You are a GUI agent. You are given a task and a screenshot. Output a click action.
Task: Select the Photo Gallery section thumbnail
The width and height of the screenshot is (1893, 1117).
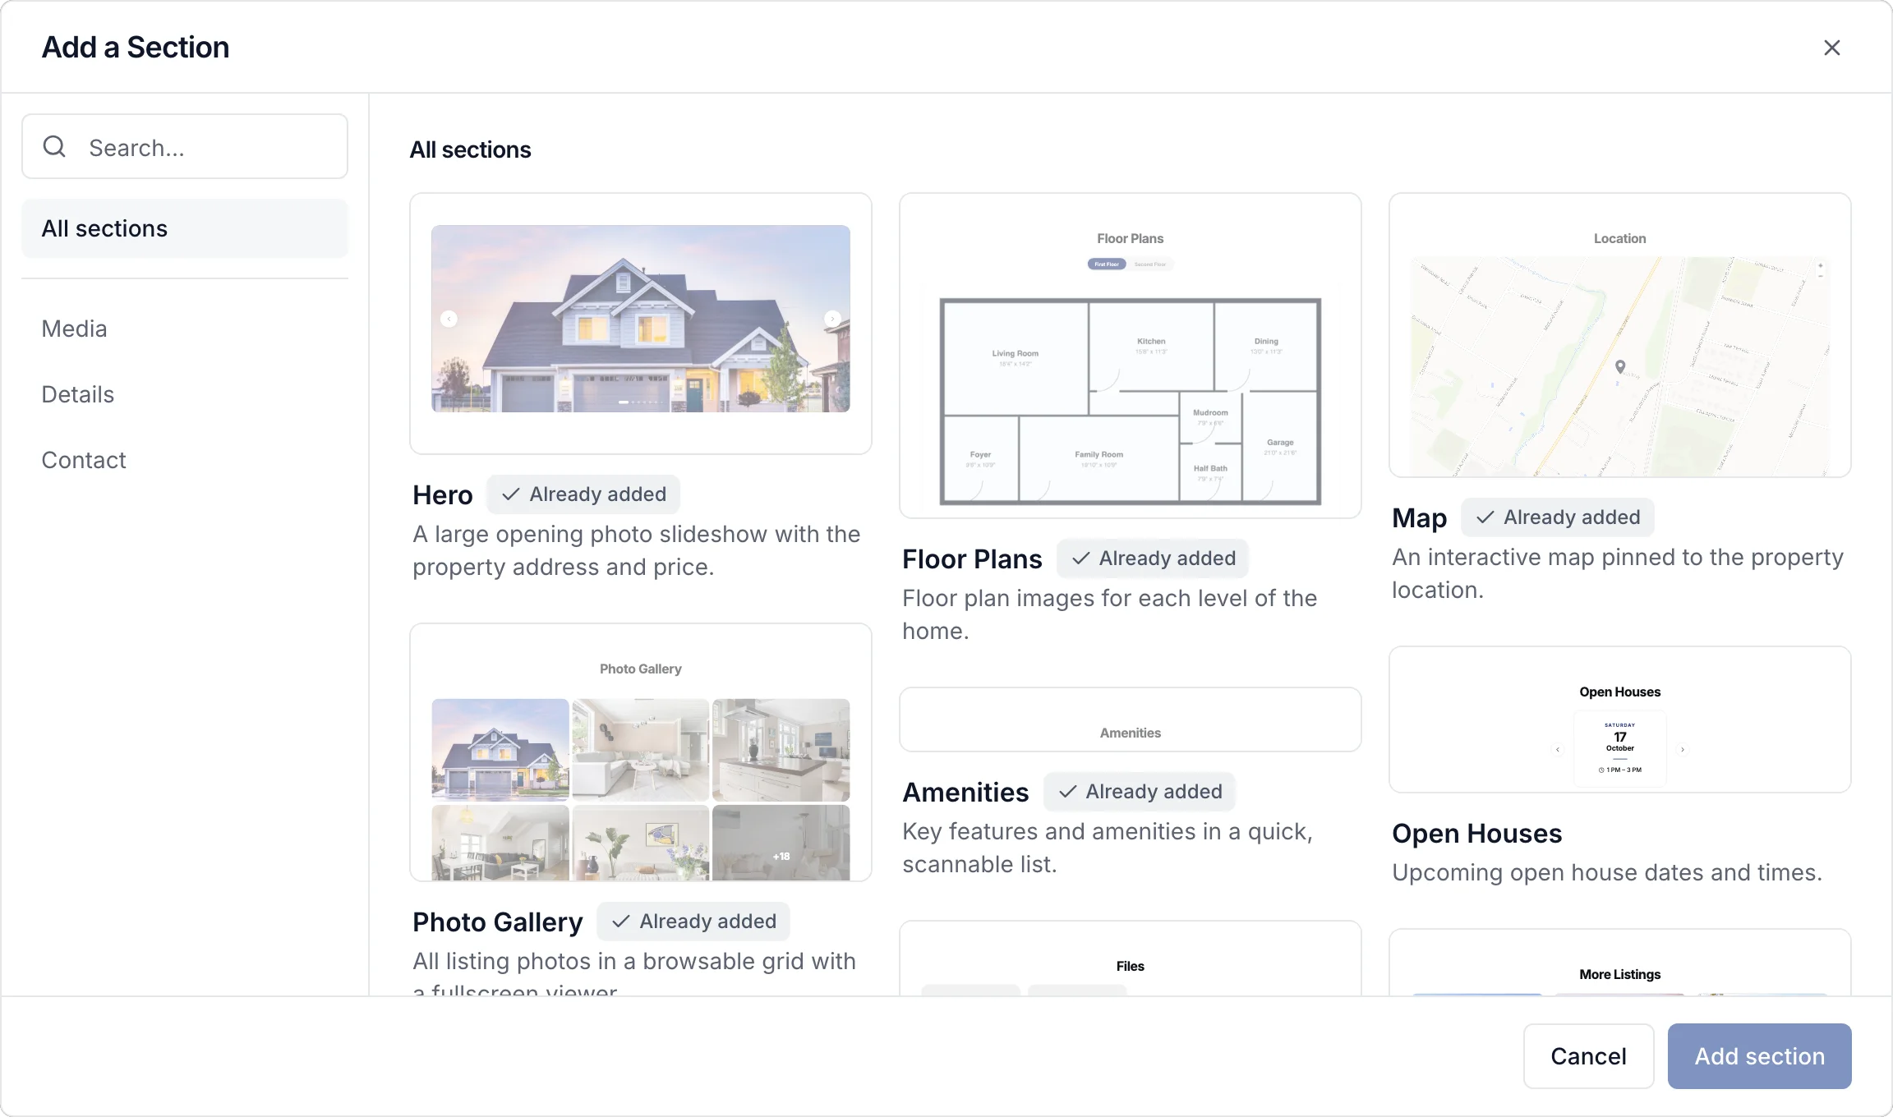[641, 752]
